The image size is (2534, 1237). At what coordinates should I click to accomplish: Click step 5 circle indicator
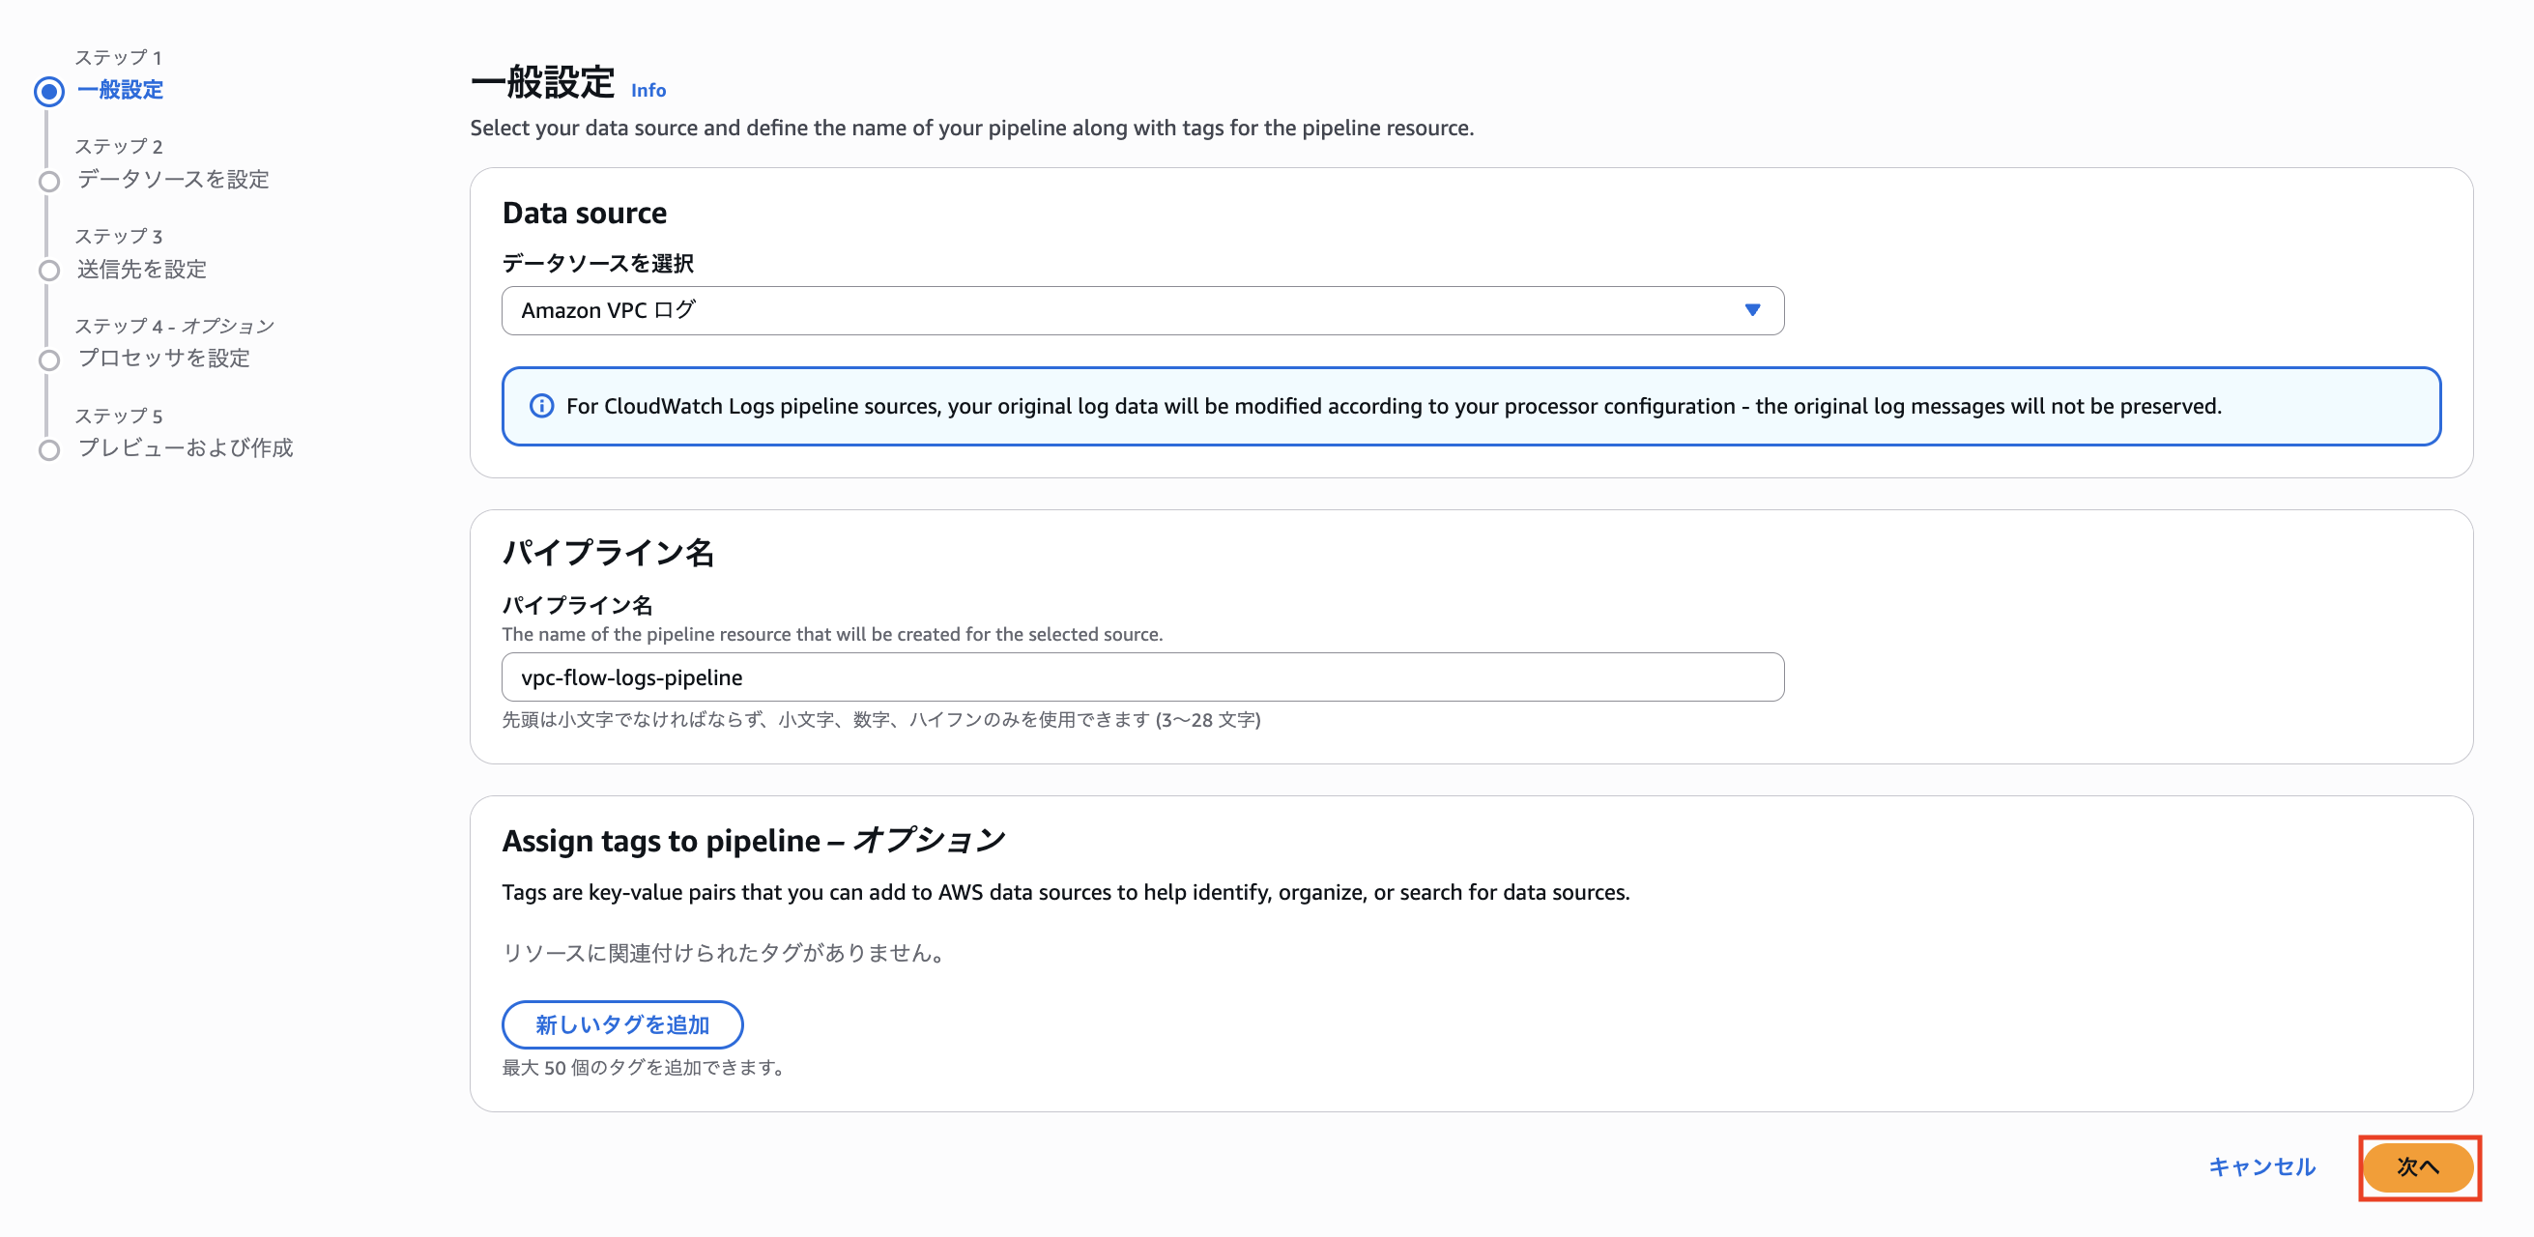49,449
